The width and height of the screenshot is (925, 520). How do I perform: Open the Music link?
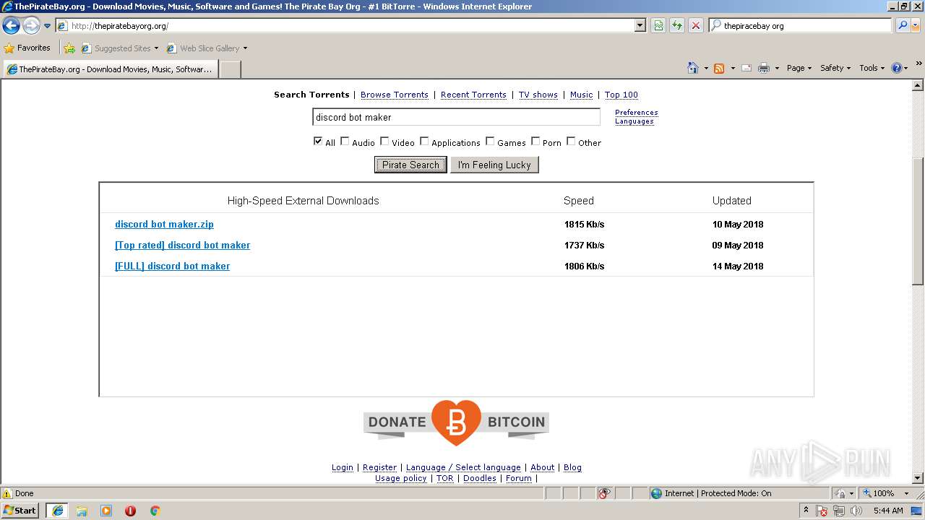click(x=581, y=95)
